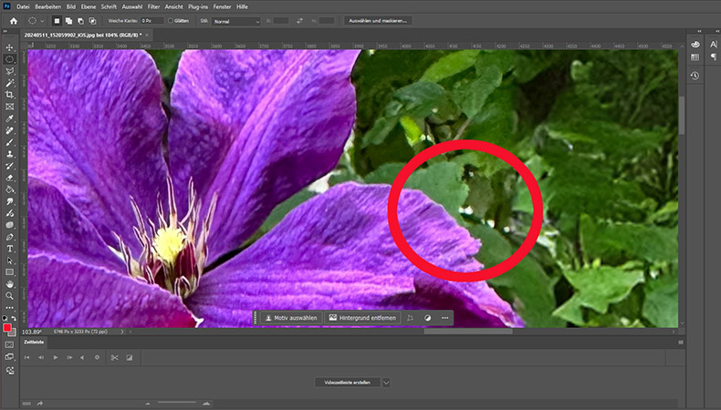Image resolution: width=721 pixels, height=410 pixels.
Task: Click the Motiv auswählen button
Action: click(x=292, y=318)
